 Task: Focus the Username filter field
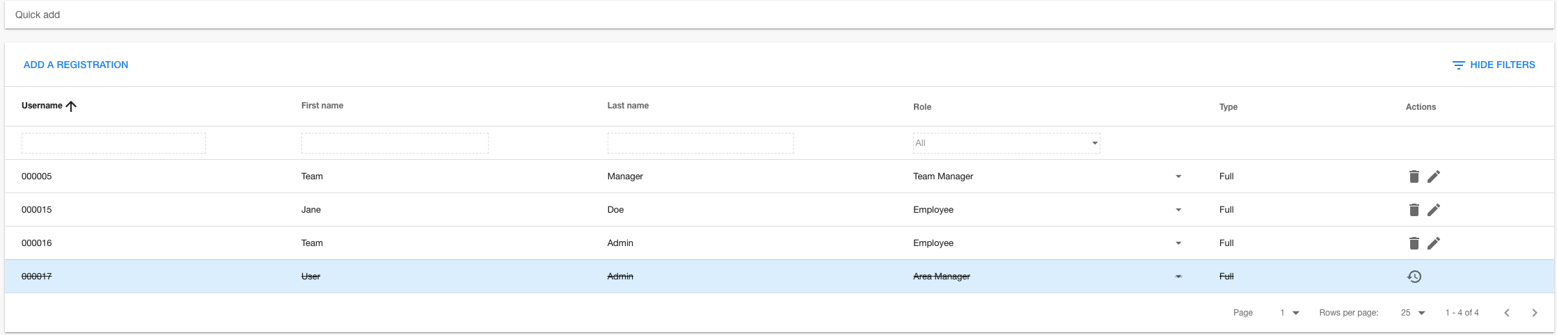(x=113, y=143)
